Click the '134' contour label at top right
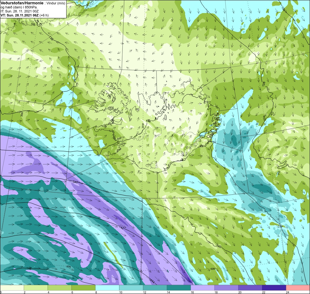The height and width of the screenshot is (294, 310). tap(283, 9)
